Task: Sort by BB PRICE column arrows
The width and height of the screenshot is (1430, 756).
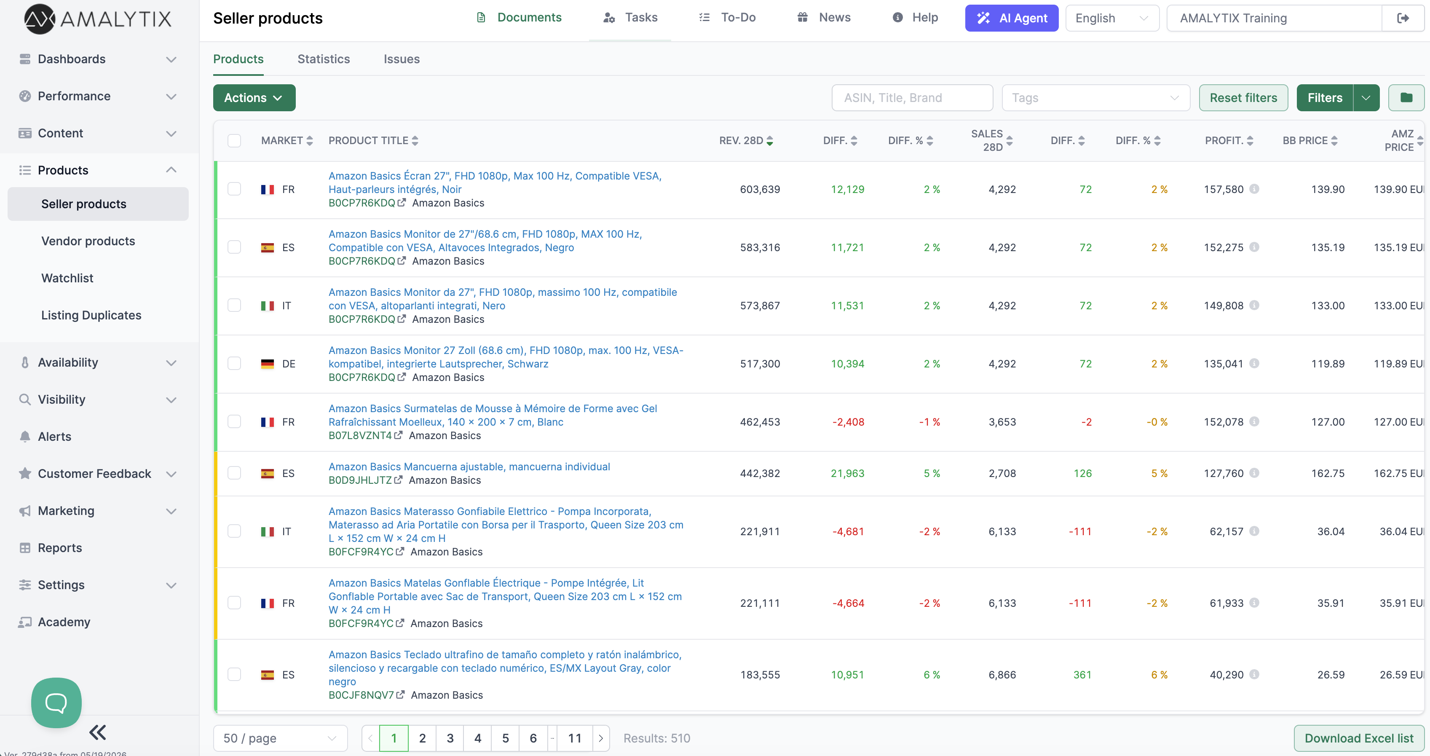Action: tap(1334, 141)
